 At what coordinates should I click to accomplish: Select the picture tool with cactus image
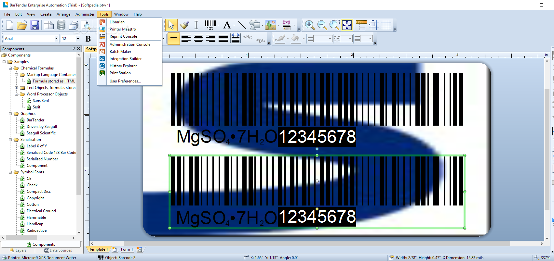[x=270, y=25]
